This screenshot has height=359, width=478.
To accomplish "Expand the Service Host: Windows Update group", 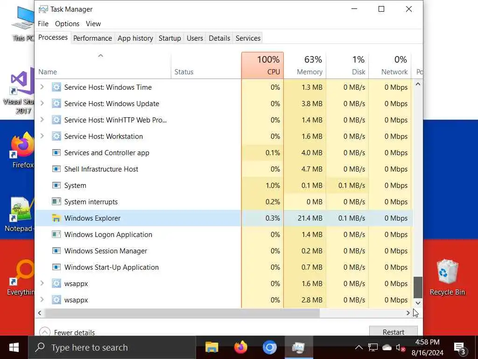I will pyautogui.click(x=42, y=103).
